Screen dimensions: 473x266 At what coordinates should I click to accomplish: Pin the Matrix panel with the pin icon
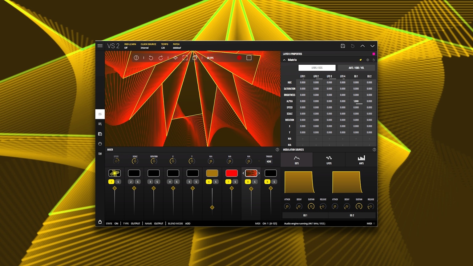[360, 60]
